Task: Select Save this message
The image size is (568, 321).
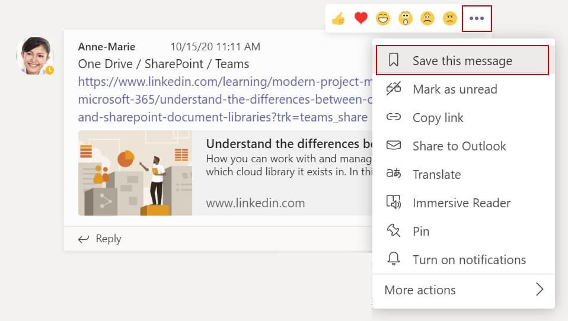Action: [x=462, y=60]
